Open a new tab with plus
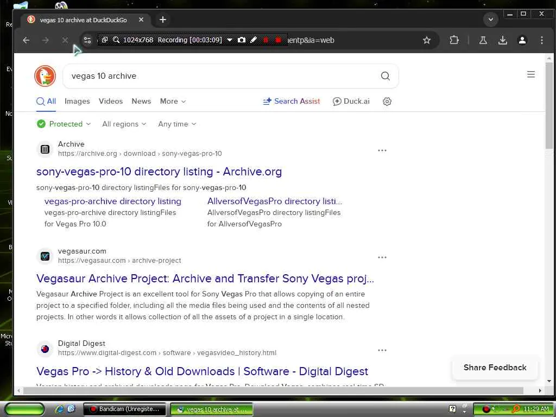This screenshot has height=417, width=556. 163,20
